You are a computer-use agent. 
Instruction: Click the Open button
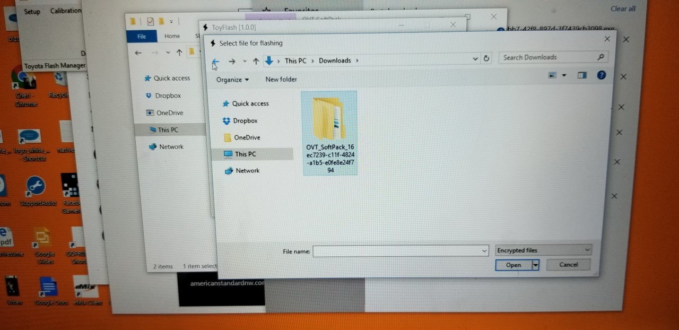[x=513, y=265]
